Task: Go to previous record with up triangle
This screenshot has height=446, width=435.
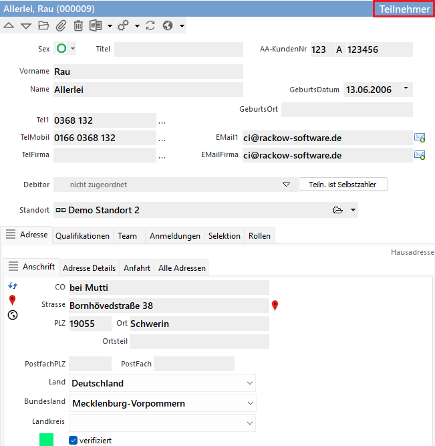Action: 9,26
